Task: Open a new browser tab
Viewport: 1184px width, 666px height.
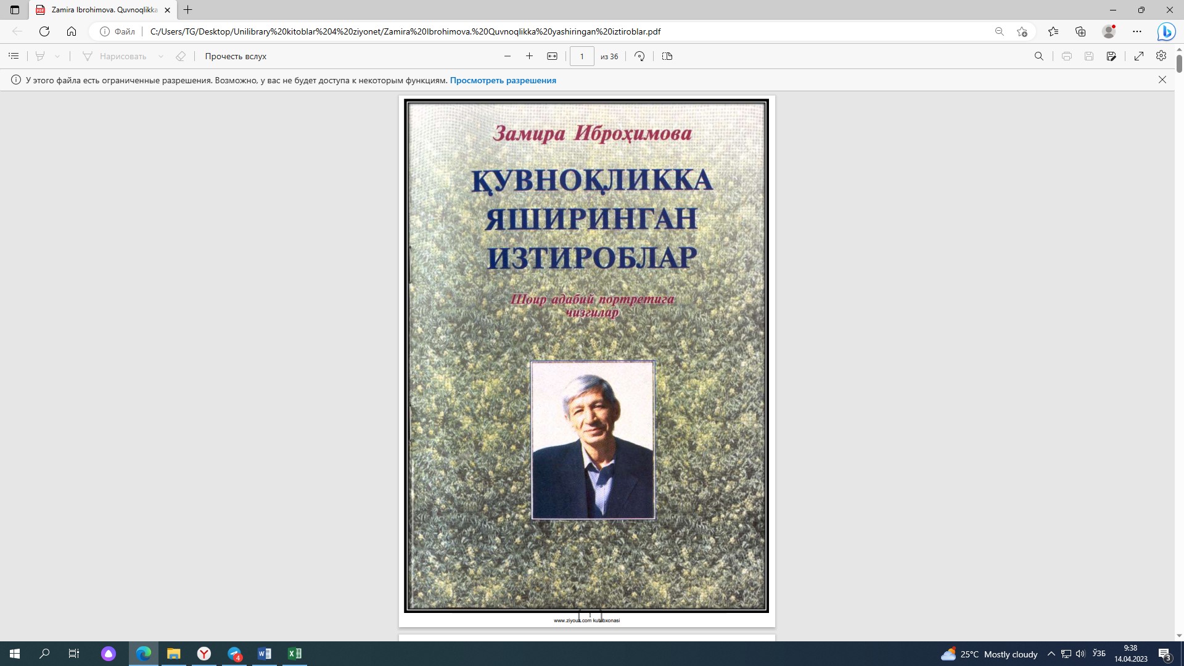Action: (188, 10)
